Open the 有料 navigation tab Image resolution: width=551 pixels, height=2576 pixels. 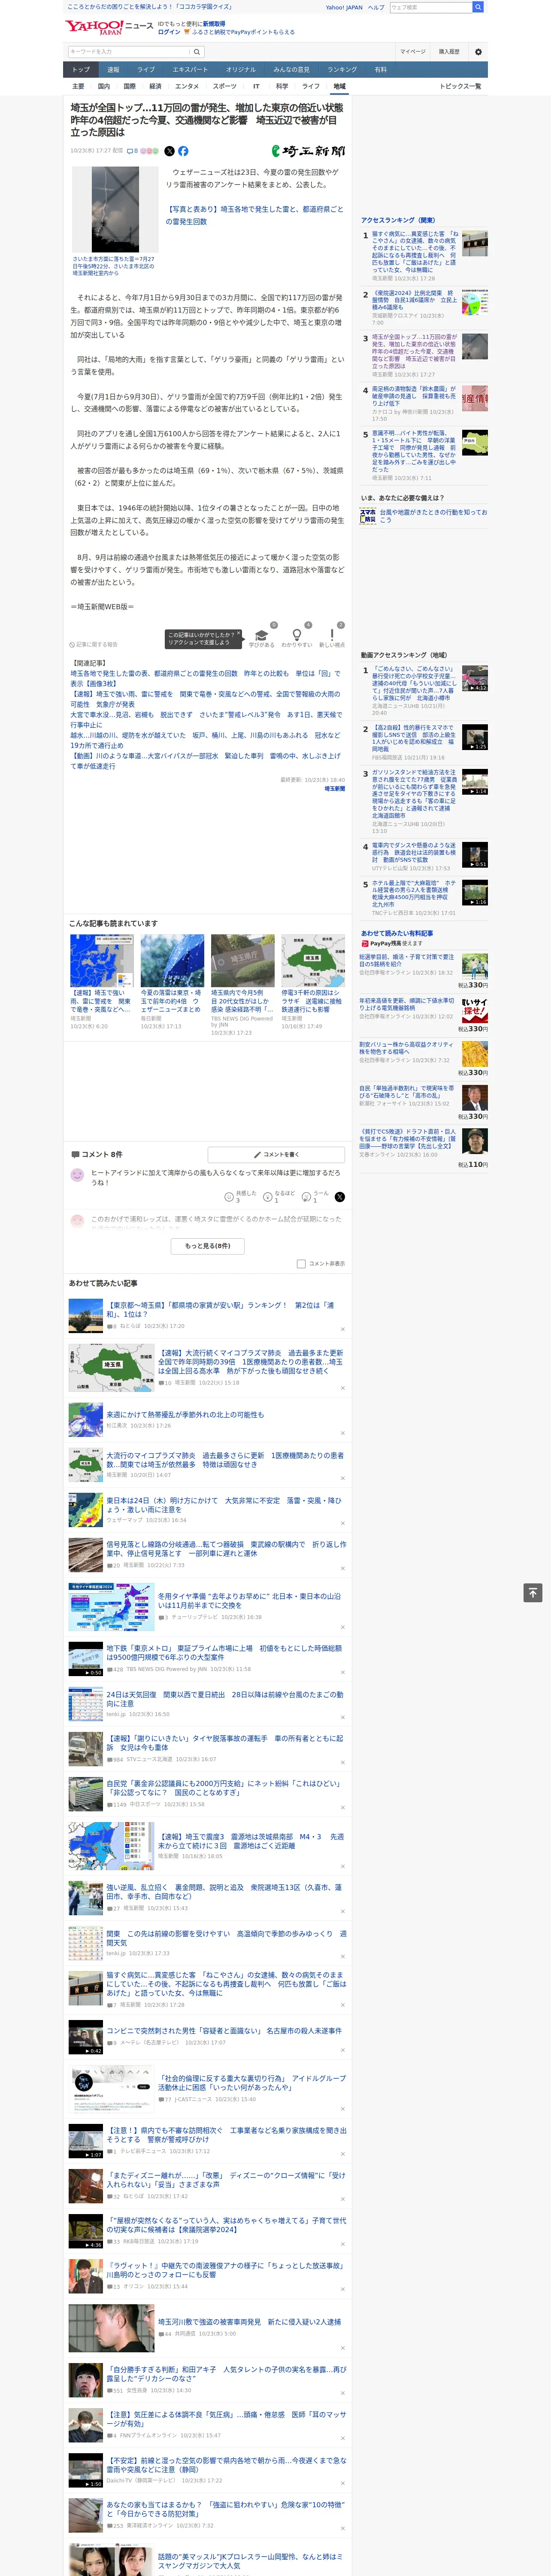381,70
